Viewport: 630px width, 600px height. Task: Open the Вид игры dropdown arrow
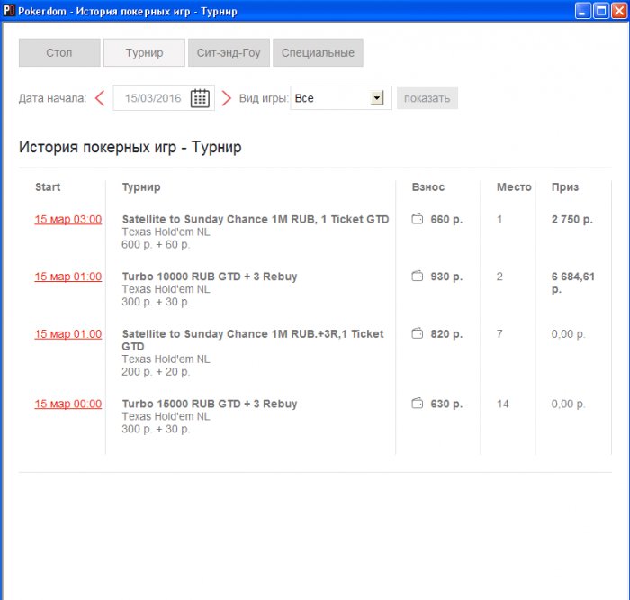(x=376, y=97)
